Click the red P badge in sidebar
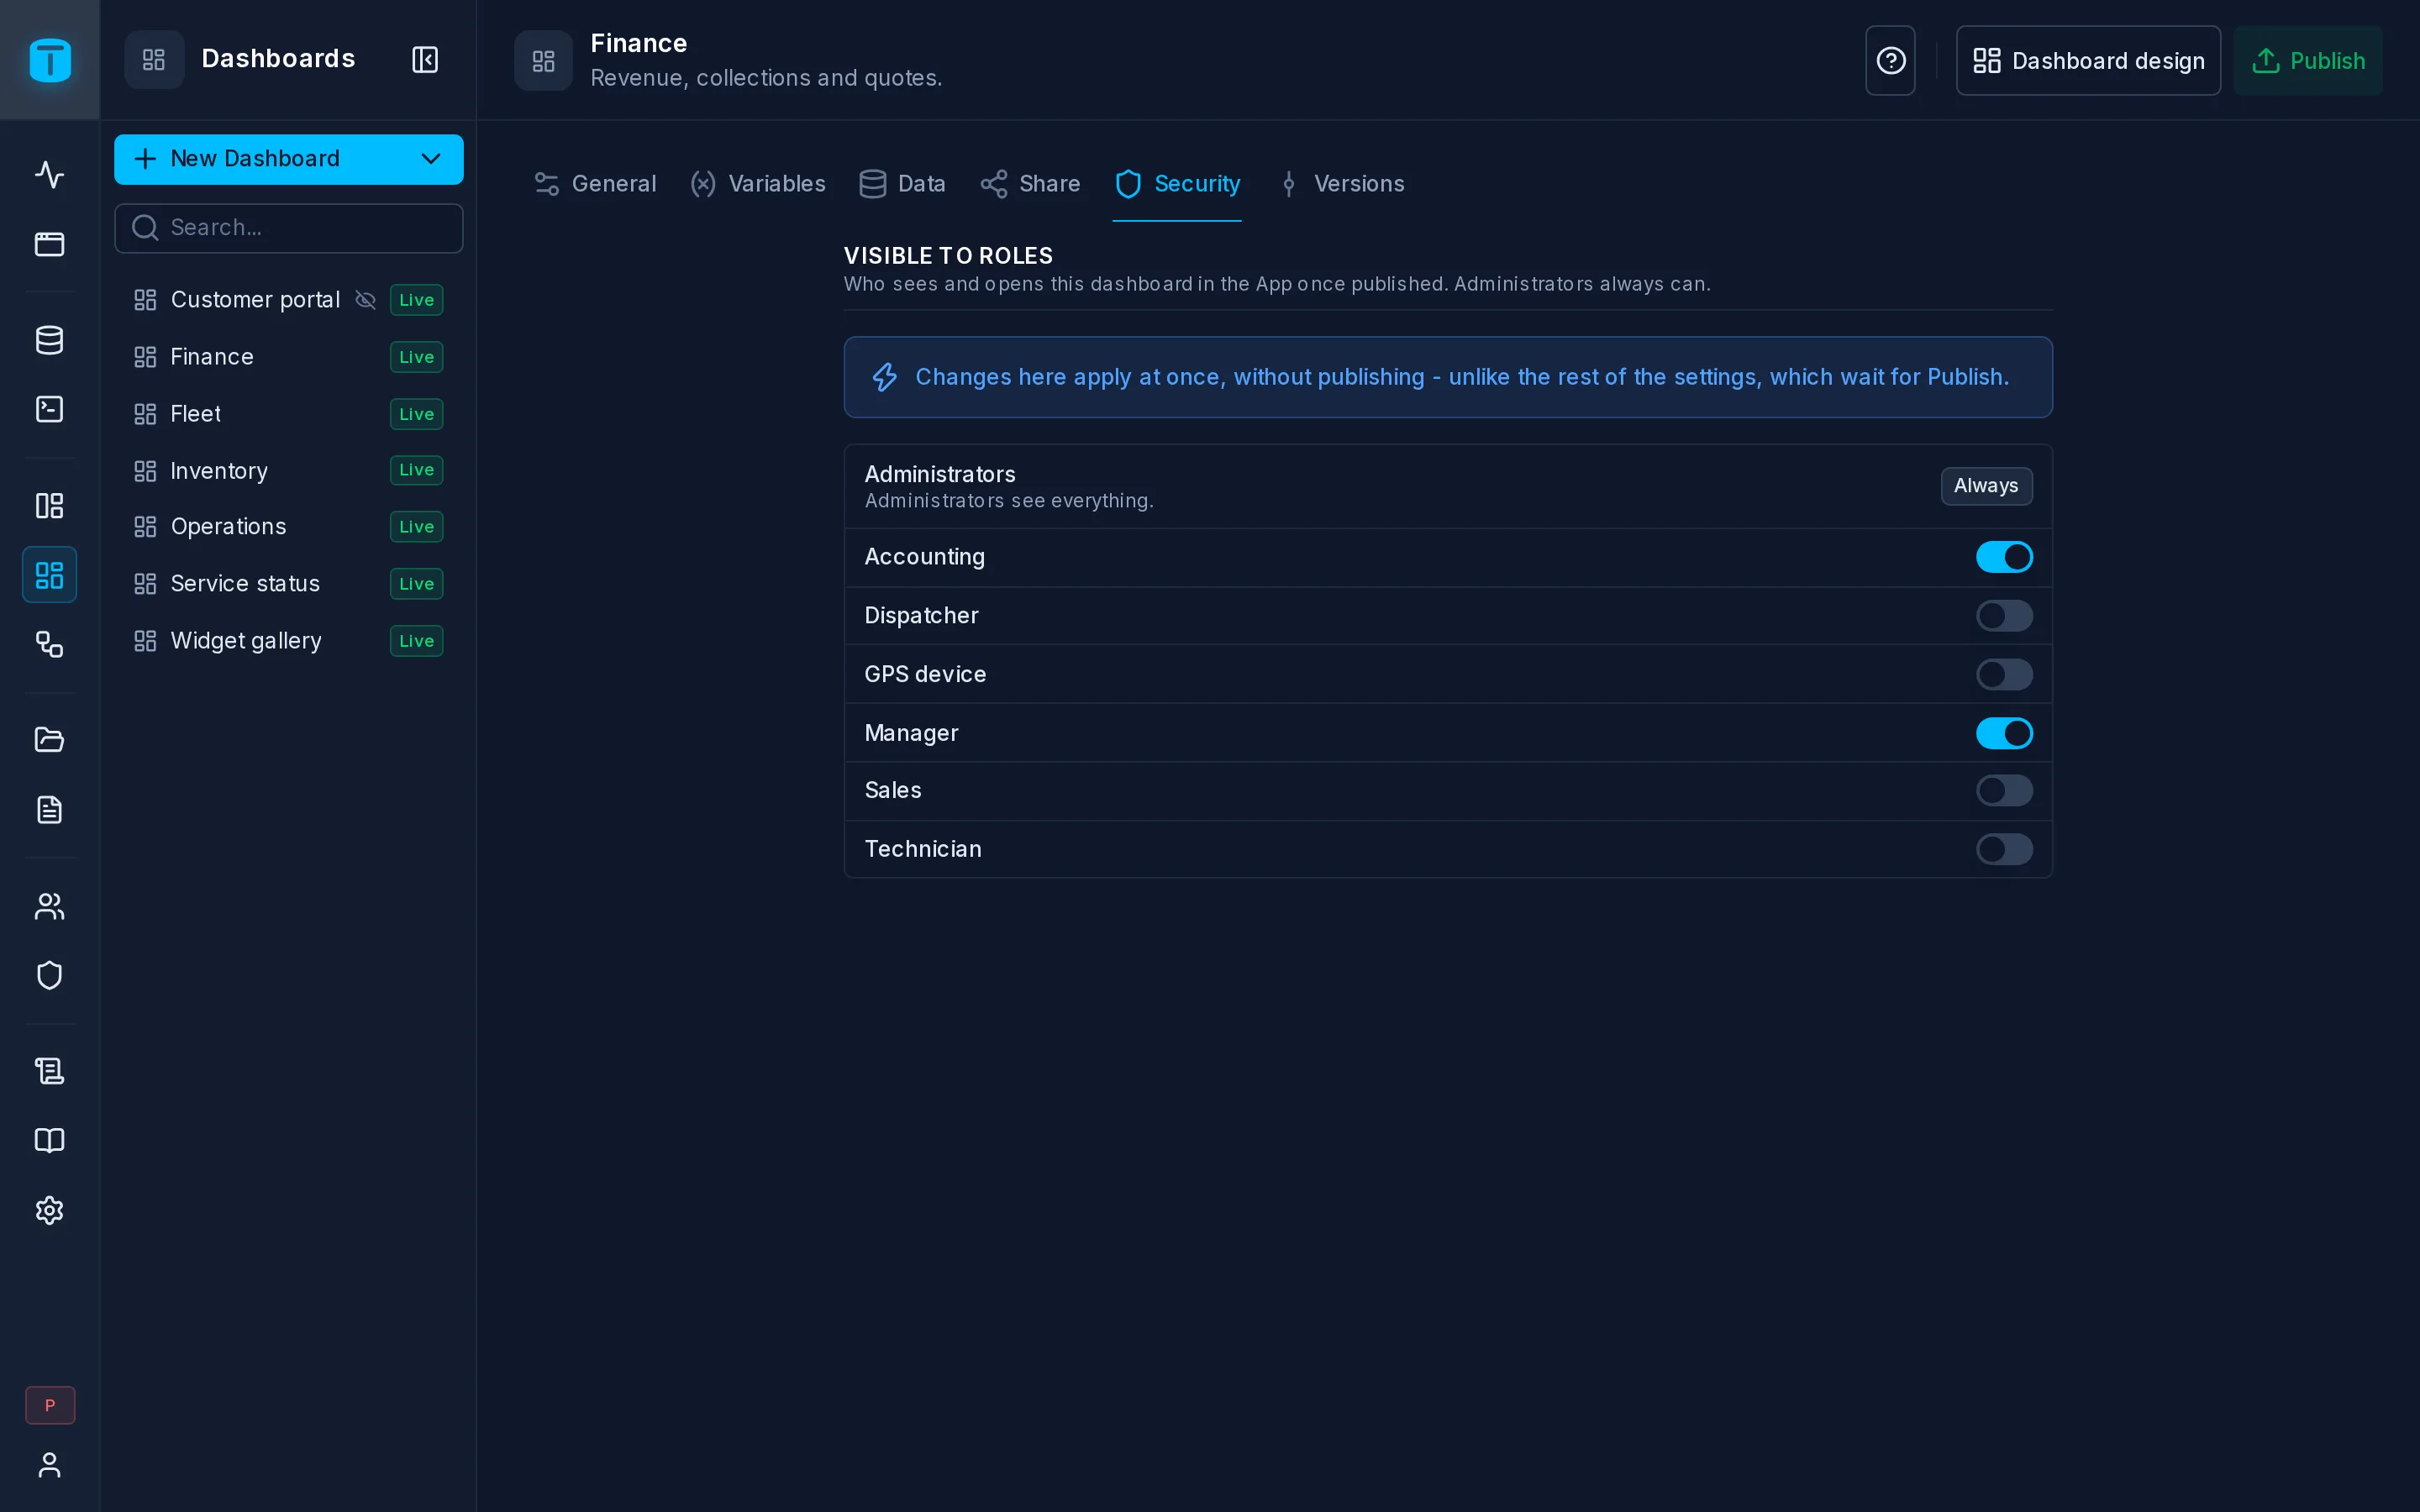 [x=50, y=1405]
